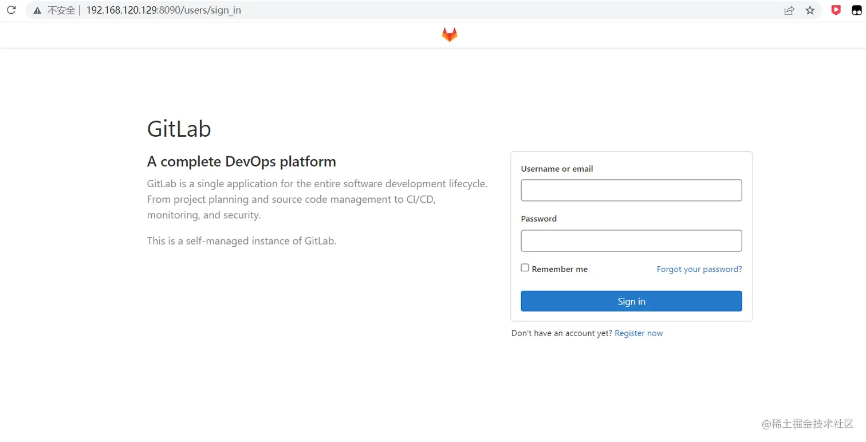Follow the Register now link
Viewport: 866px width, 442px height.
pyautogui.click(x=639, y=333)
